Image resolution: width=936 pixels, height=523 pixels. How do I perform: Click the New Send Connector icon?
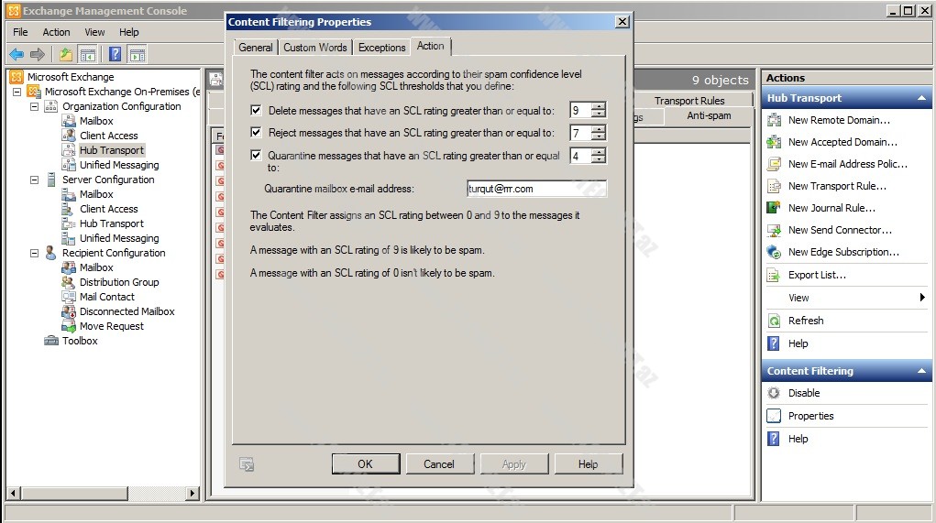pos(774,230)
